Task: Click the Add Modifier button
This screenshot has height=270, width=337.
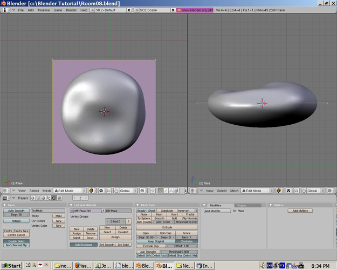Action: (x=217, y=211)
